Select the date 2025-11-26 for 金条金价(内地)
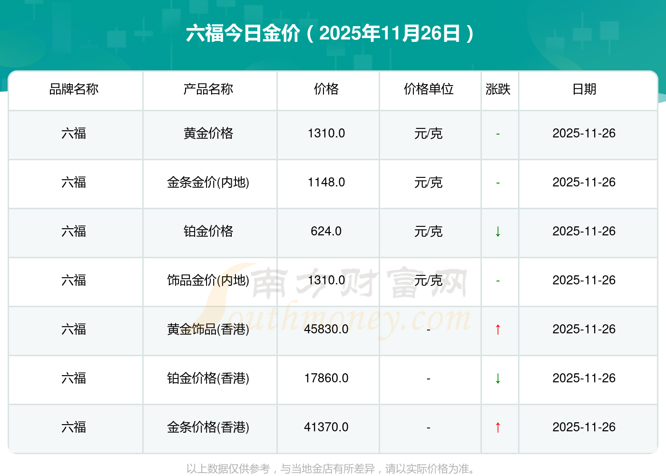 pos(584,182)
